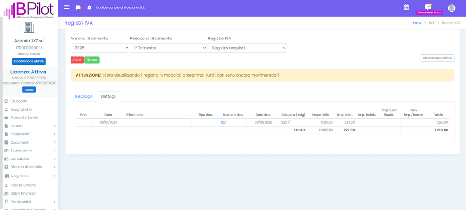Click the Vai alla liquidazione button
This screenshot has width=466, height=210.
pyautogui.click(x=437, y=58)
